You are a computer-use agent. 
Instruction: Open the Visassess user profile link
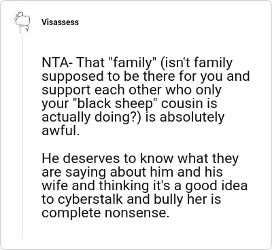coord(60,22)
